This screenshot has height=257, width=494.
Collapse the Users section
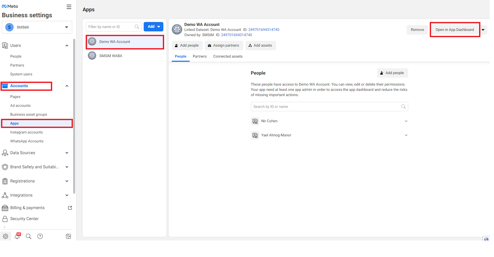tap(67, 46)
